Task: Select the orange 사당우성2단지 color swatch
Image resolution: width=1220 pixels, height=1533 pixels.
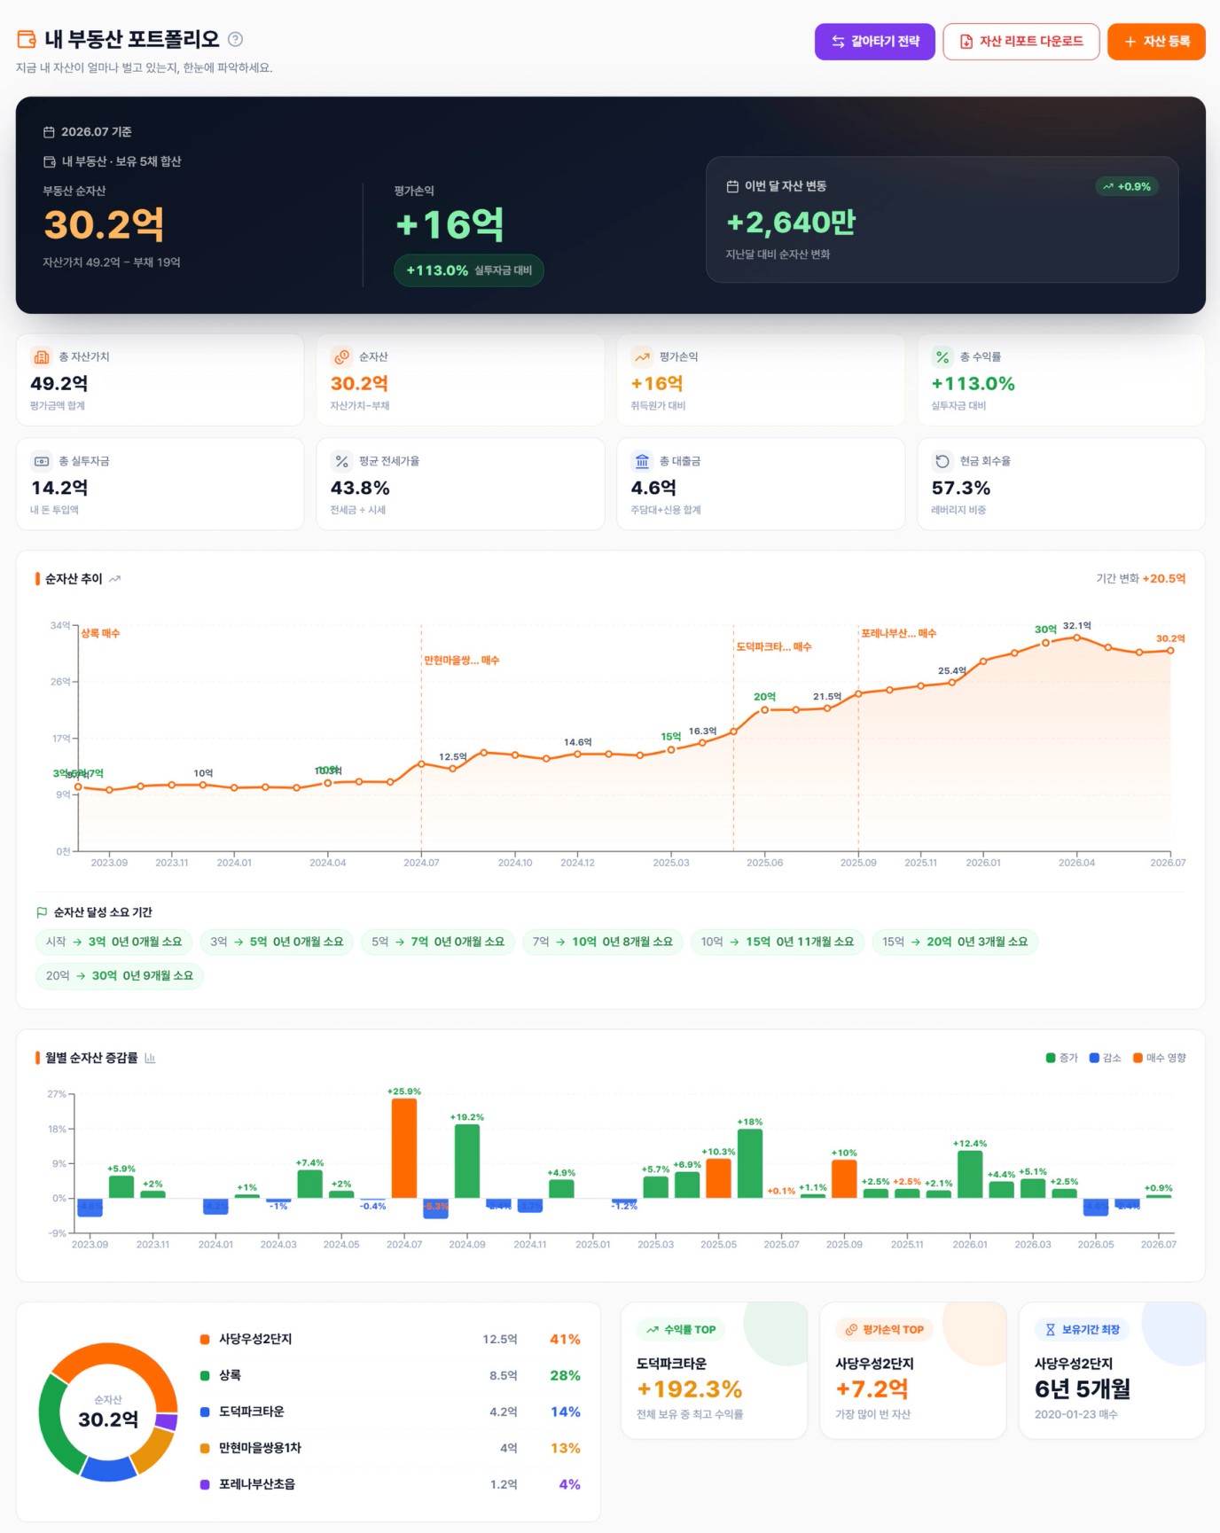Action: click(x=205, y=1340)
